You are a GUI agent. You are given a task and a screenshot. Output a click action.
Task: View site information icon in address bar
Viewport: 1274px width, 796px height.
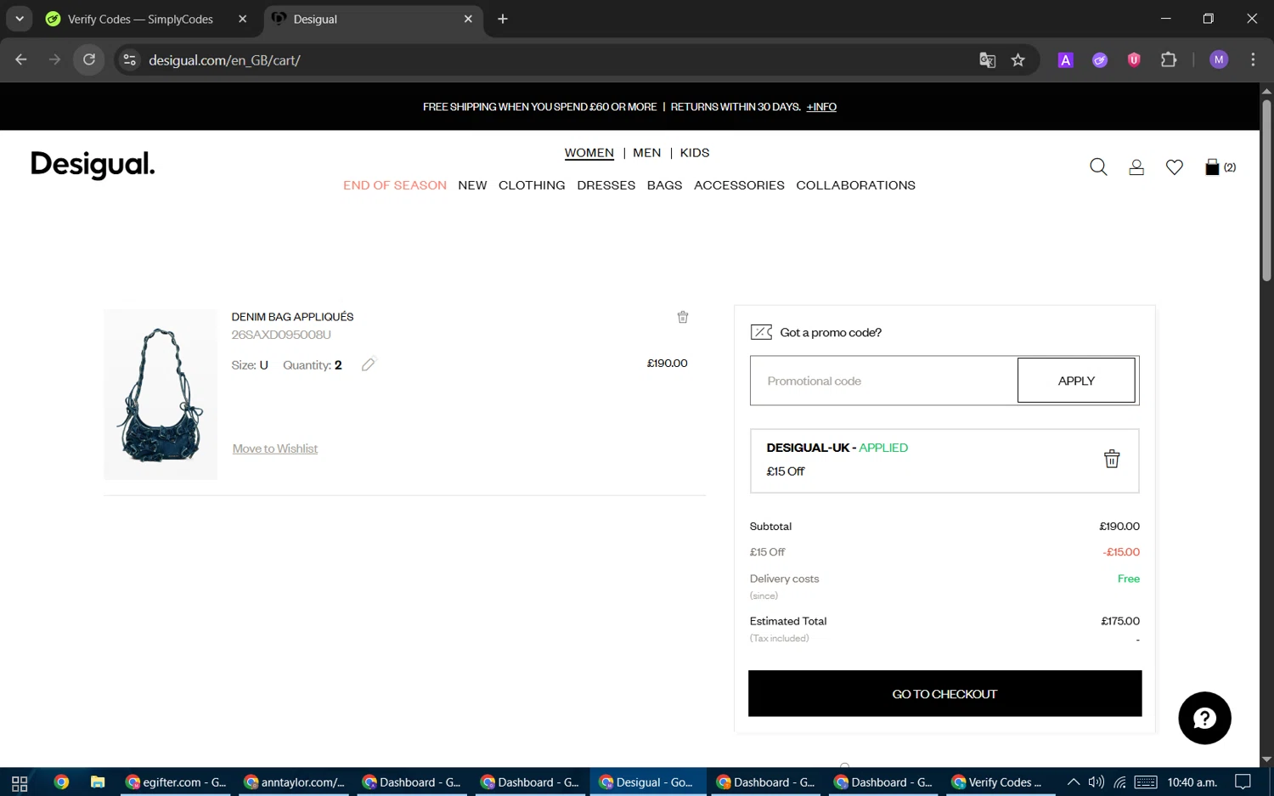coord(129,59)
